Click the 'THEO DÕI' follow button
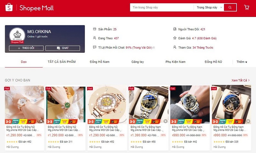This screenshot has height=153, width=256. coord(26,48)
